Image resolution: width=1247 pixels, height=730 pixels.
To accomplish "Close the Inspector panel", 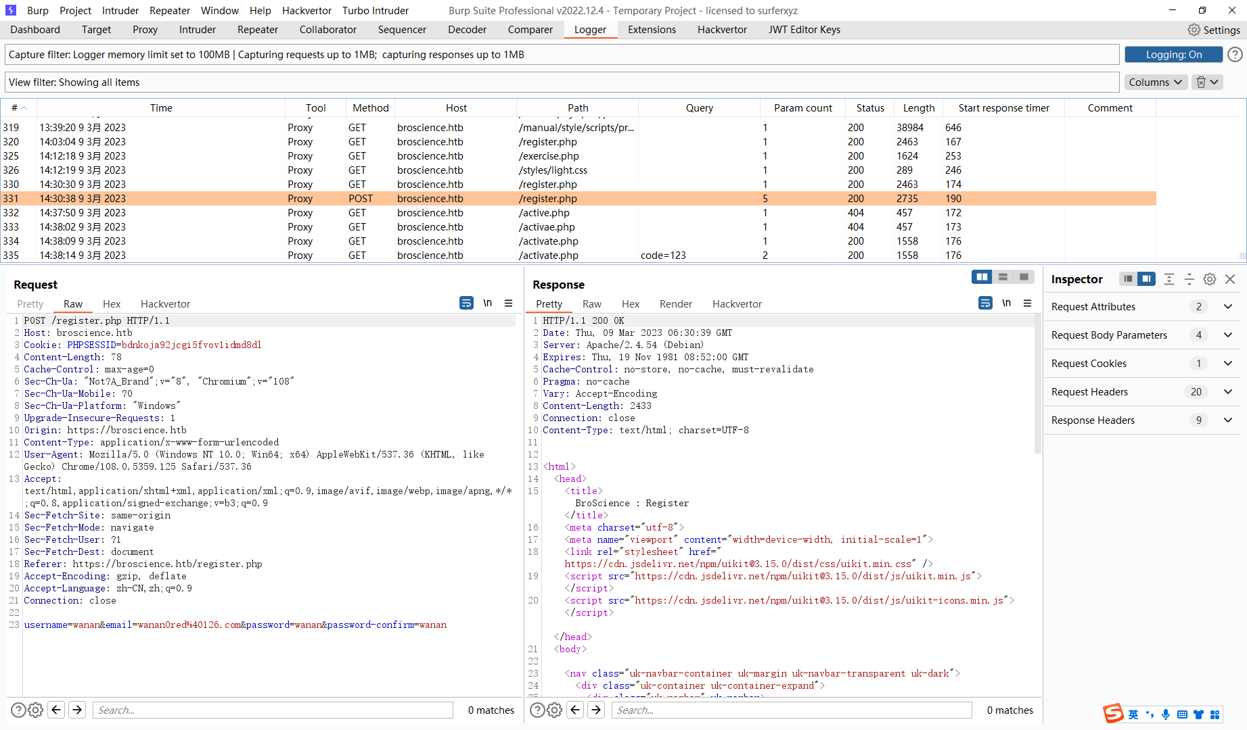I will click(1230, 279).
